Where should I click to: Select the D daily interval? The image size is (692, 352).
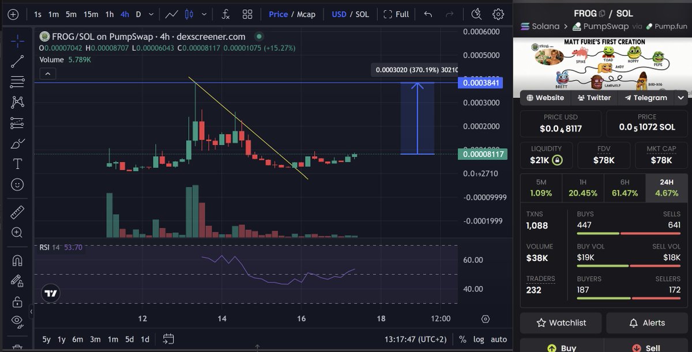(138, 14)
